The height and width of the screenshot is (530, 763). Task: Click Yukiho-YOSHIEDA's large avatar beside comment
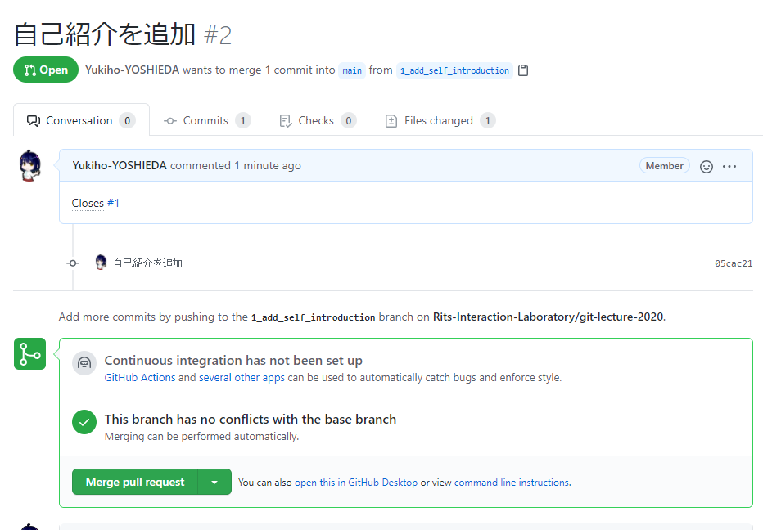pyautogui.click(x=30, y=166)
